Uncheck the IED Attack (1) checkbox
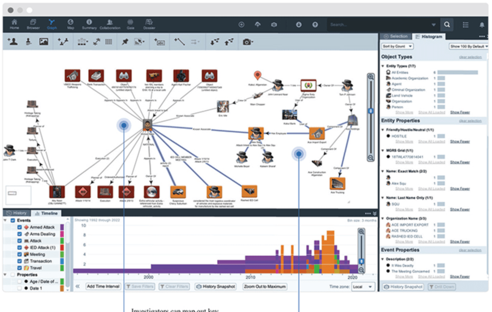Image resolution: width=492 pixels, height=312 pixels. click(x=20, y=247)
